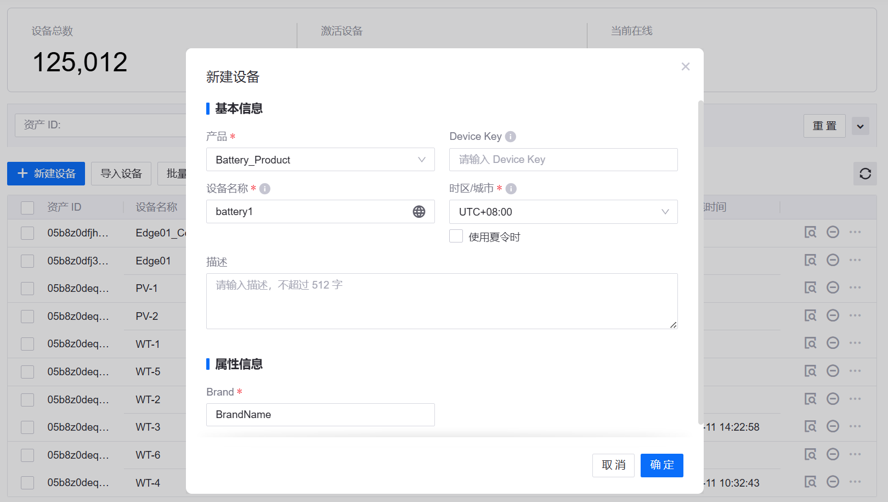Click the info icon beside 时区/城市 label
This screenshot has width=888, height=502.
[511, 189]
